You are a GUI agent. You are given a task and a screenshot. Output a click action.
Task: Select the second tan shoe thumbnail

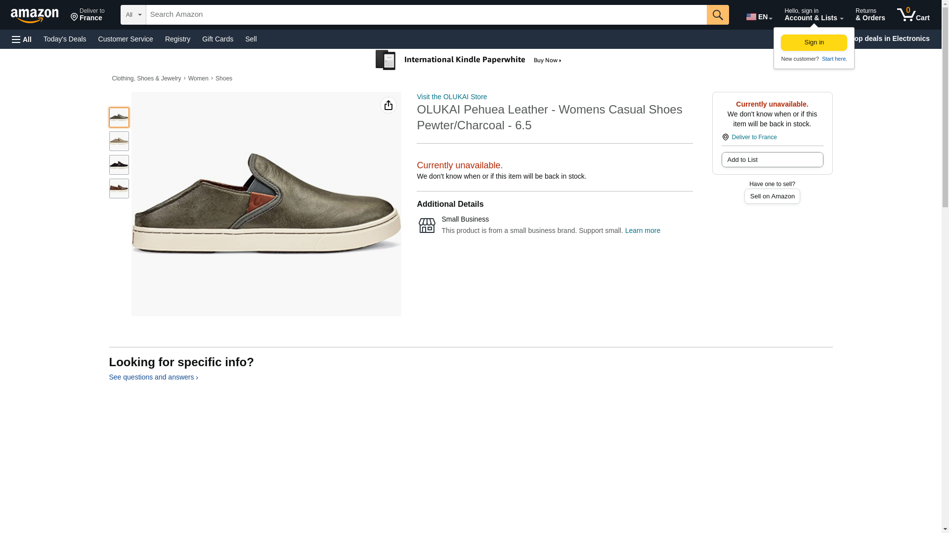(x=119, y=141)
